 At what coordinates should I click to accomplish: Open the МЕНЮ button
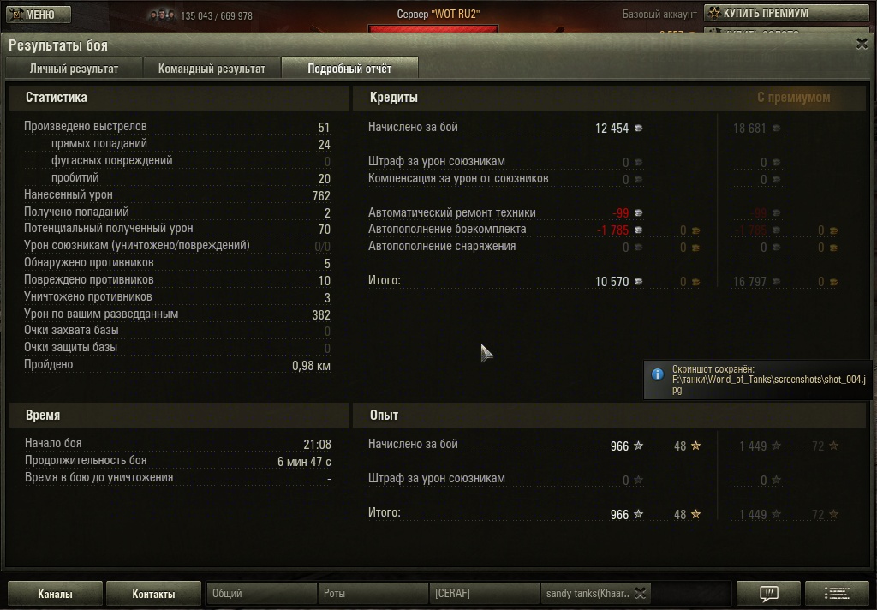(39, 14)
